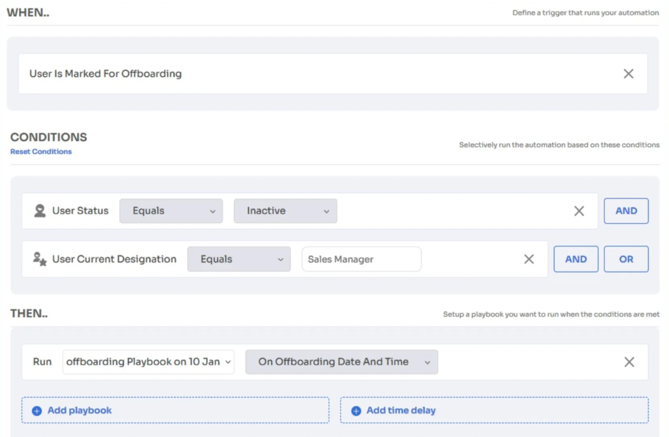Open the On Offboarding Date And Time dropdown
Image resolution: width=669 pixels, height=437 pixels.
pyautogui.click(x=341, y=362)
